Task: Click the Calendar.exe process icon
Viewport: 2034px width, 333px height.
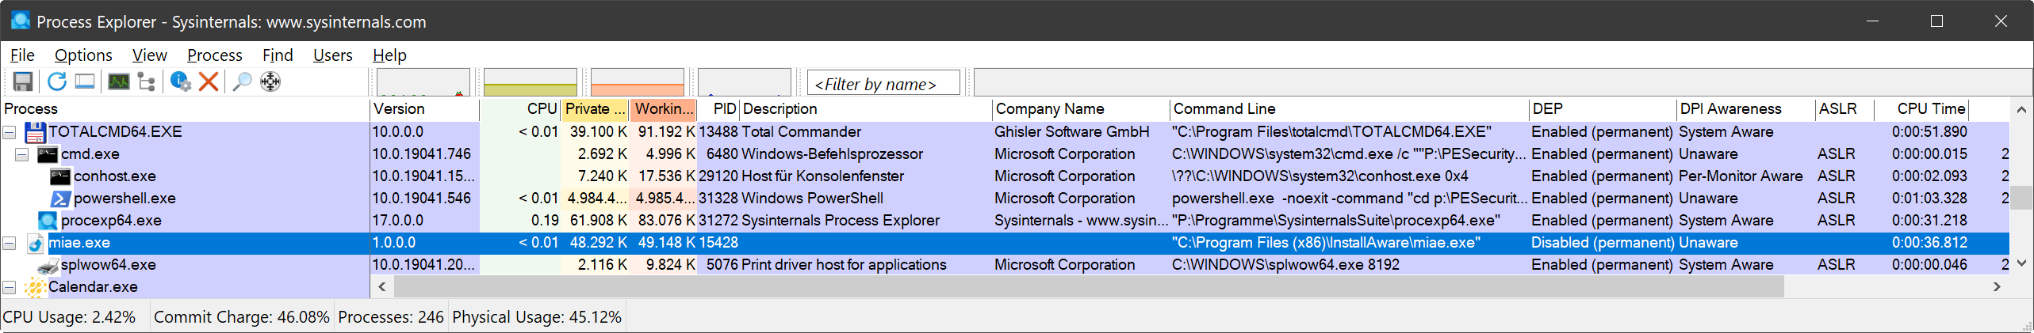Action: pyautogui.click(x=35, y=287)
